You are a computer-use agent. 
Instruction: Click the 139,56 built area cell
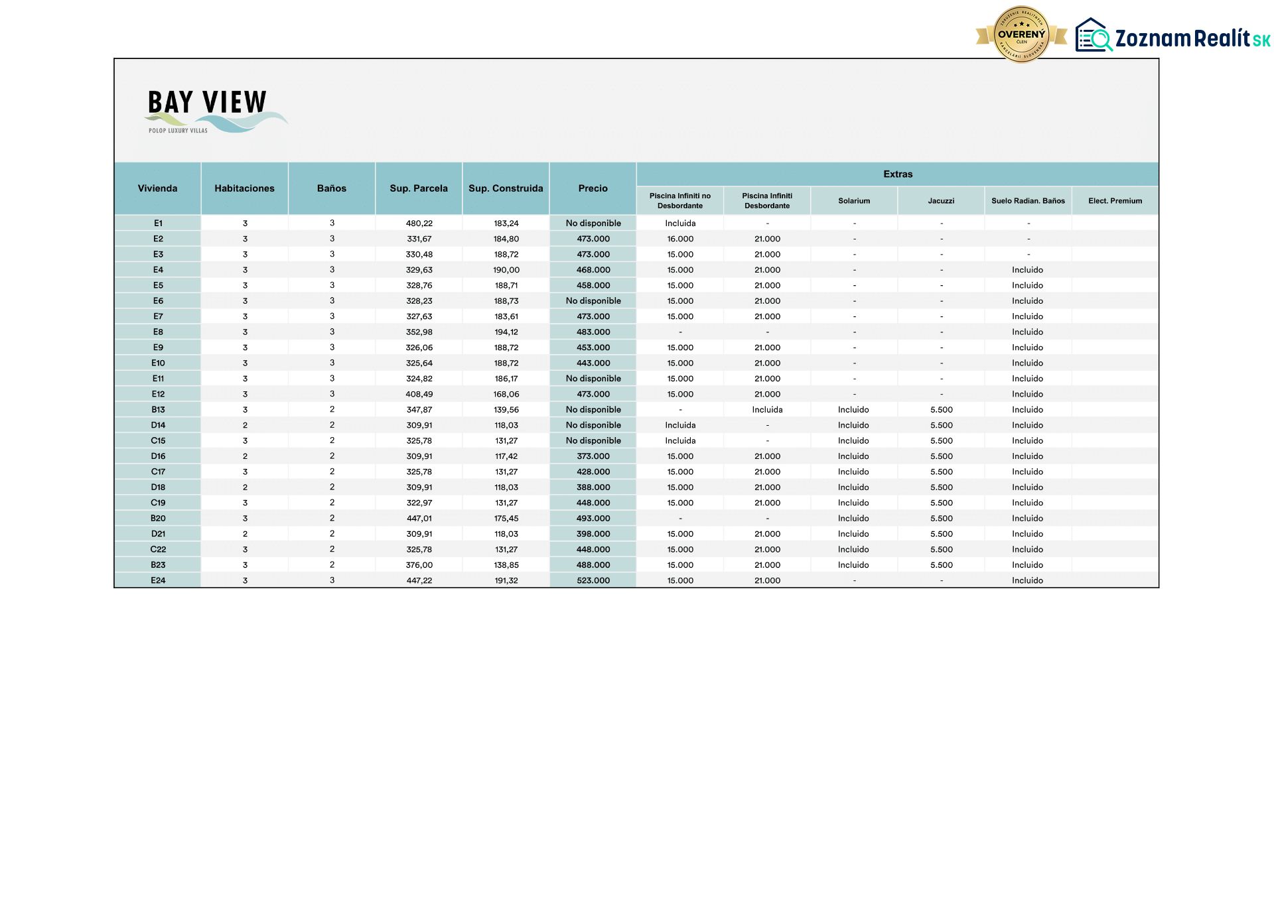(506, 410)
